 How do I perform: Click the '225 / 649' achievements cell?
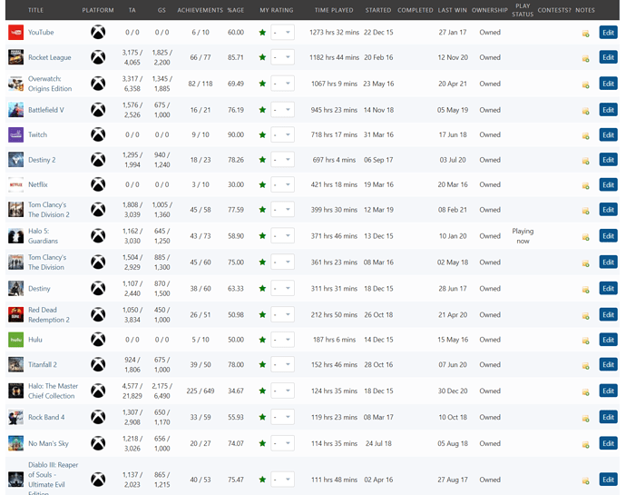[x=200, y=391]
